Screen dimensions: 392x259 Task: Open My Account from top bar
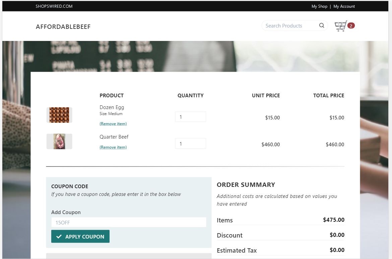[x=344, y=6]
